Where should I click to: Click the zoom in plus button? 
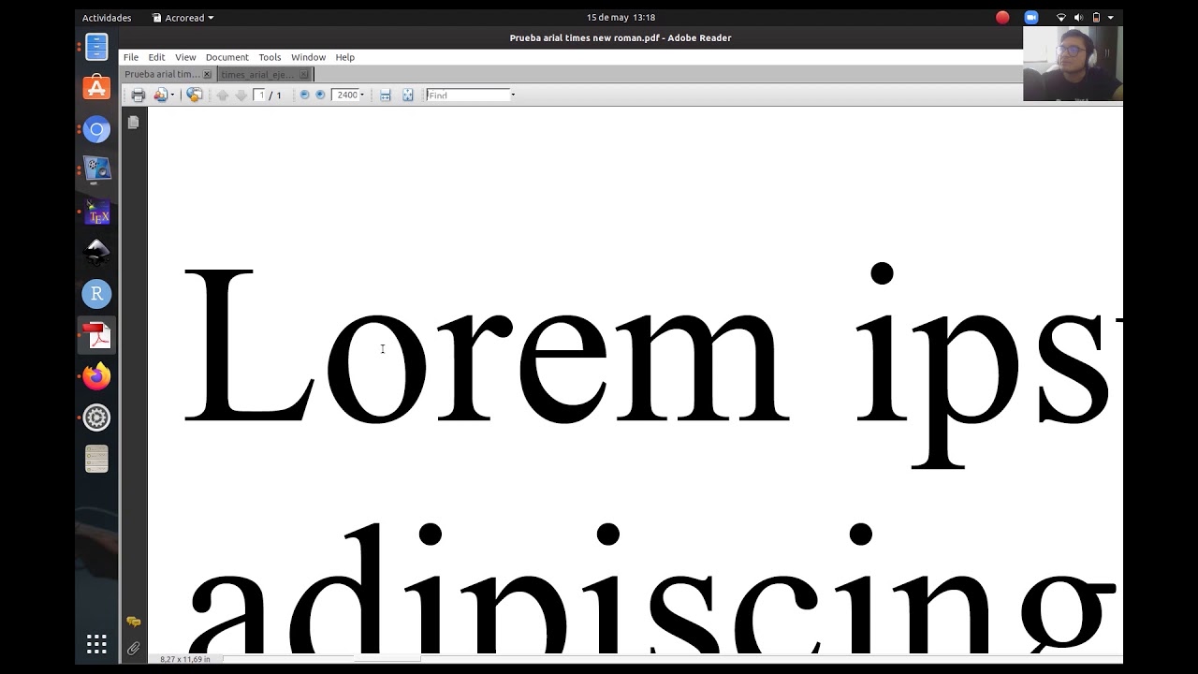tap(320, 95)
